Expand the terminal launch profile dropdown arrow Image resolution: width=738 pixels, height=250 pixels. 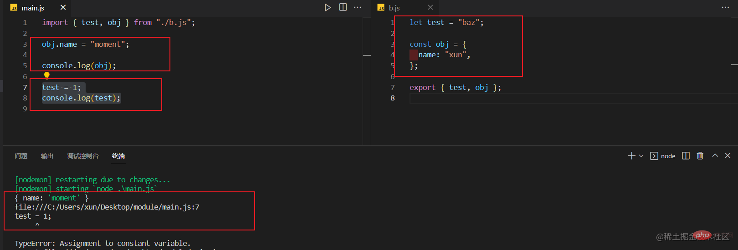641,156
